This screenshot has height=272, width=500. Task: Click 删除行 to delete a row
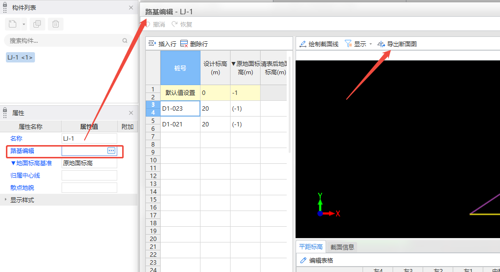point(194,44)
